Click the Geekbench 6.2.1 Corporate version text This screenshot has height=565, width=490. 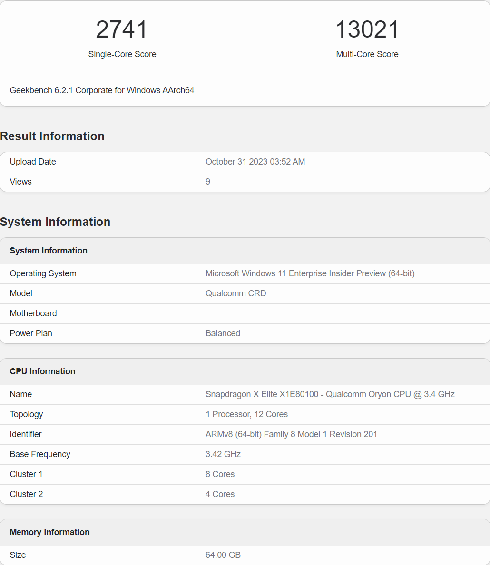tap(102, 90)
